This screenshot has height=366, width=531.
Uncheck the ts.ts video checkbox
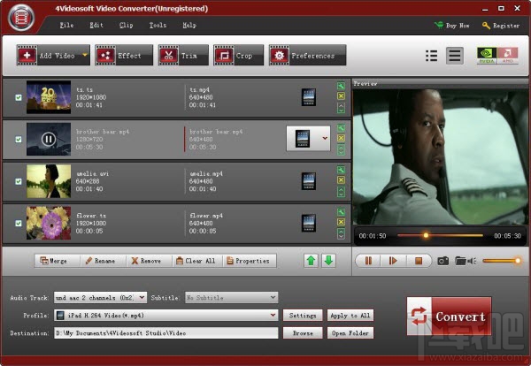[x=19, y=97]
